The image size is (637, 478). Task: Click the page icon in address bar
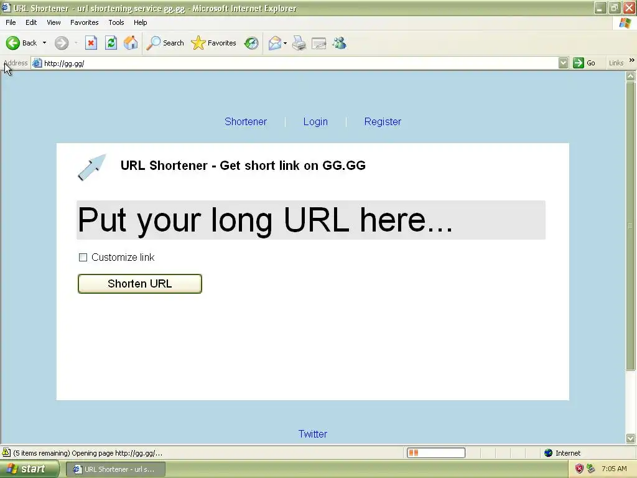coord(37,63)
